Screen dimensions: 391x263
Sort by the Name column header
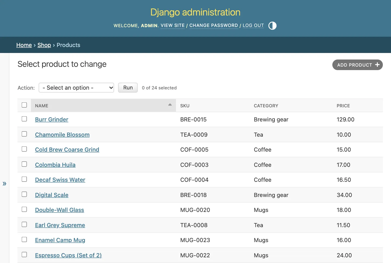[42, 106]
